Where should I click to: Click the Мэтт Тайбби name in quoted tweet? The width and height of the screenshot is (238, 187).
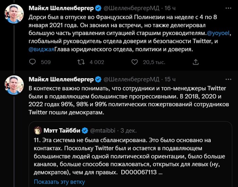[x=61, y=131]
